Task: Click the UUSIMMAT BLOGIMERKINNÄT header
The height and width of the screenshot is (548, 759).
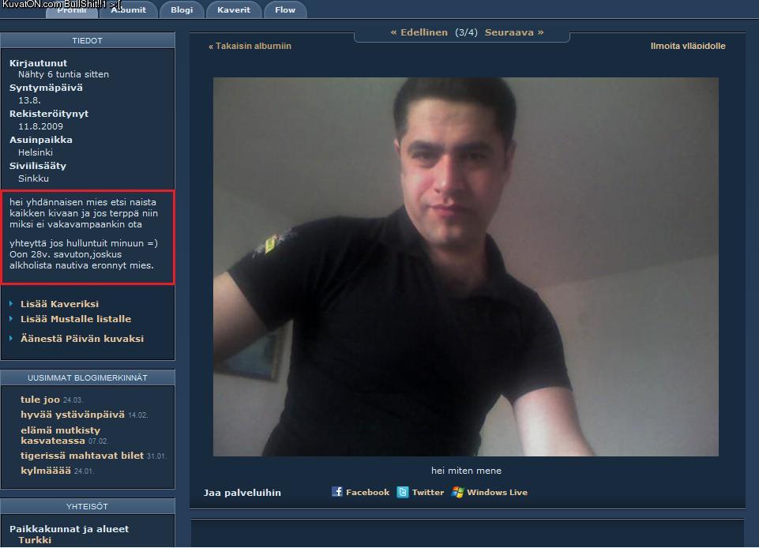Action: (x=88, y=377)
